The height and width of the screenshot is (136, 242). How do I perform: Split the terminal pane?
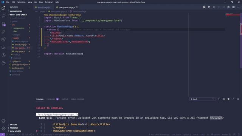point(223,99)
